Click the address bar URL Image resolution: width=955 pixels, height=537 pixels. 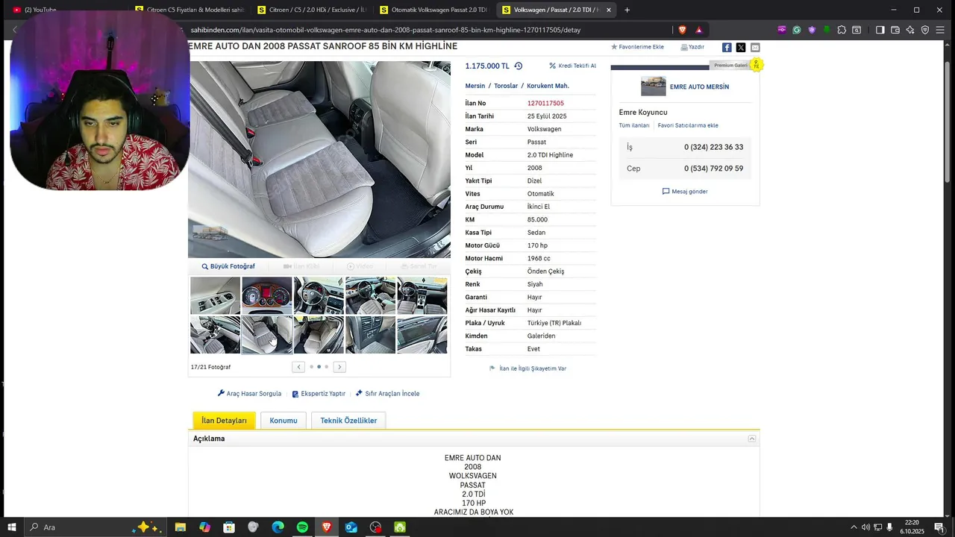click(x=385, y=30)
